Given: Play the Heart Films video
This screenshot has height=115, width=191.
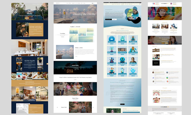Looking at the screenshot, I should pos(80,107).
